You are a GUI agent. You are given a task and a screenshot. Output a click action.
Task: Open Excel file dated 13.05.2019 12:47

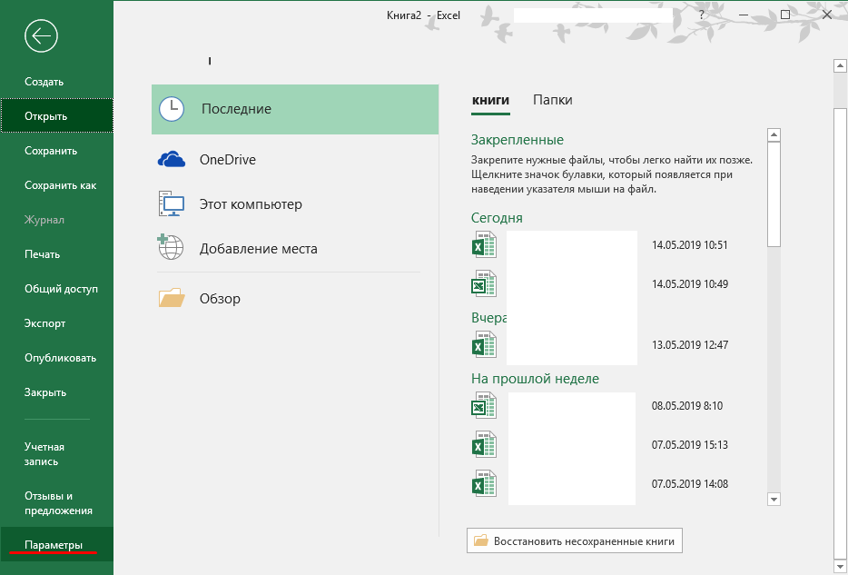point(483,345)
